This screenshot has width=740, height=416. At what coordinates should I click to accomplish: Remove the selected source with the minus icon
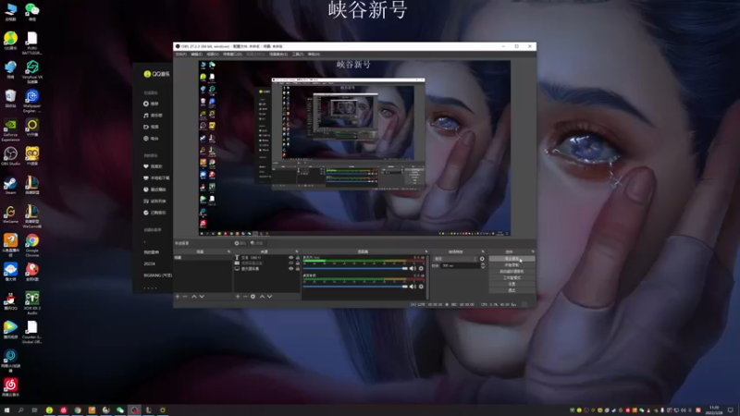tap(245, 297)
